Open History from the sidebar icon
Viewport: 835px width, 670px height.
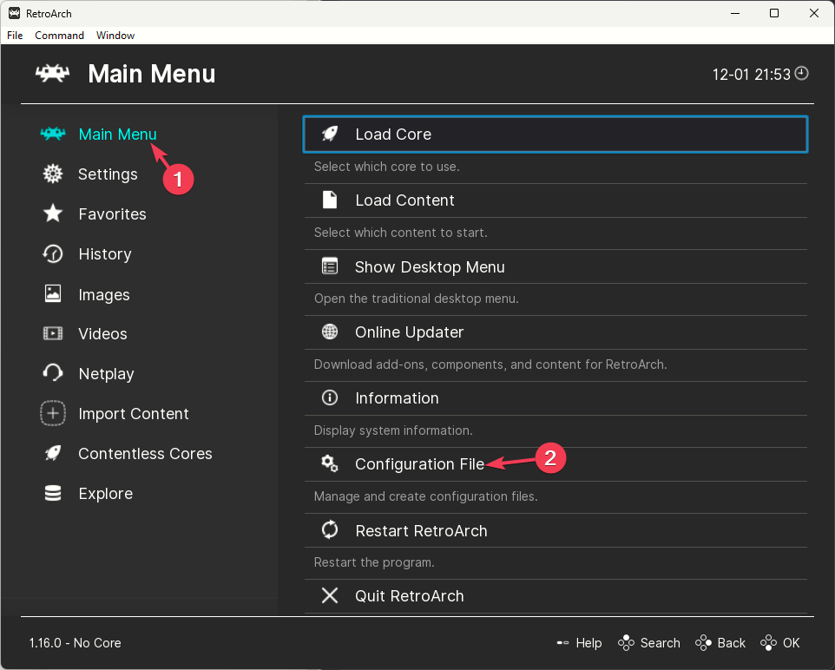[x=52, y=253]
